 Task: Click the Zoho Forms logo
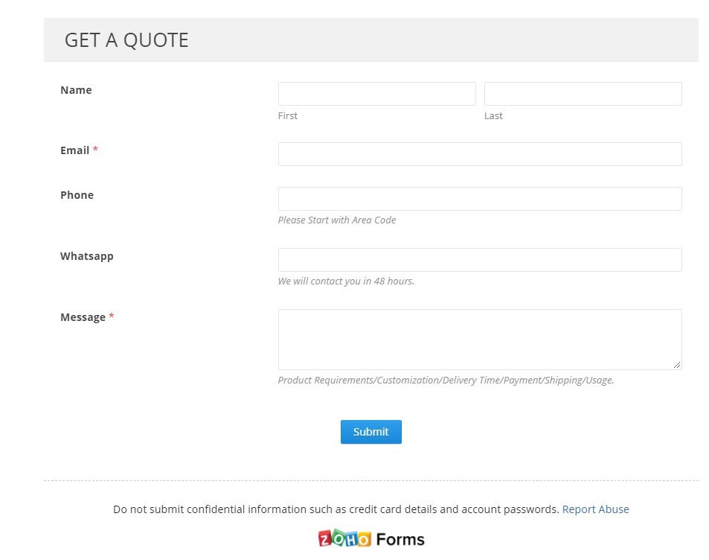pyautogui.click(x=370, y=538)
